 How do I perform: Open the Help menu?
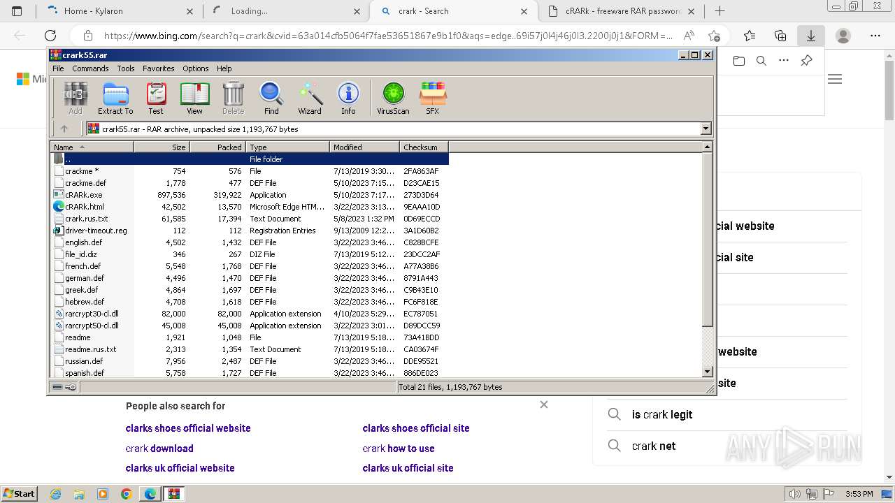224,68
